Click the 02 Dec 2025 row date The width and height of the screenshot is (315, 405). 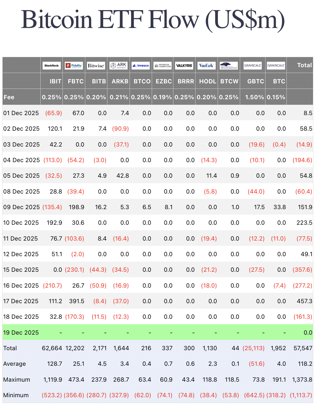click(21, 129)
